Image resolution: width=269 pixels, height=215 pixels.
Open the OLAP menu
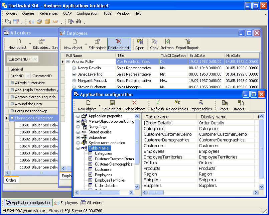click(x=67, y=13)
